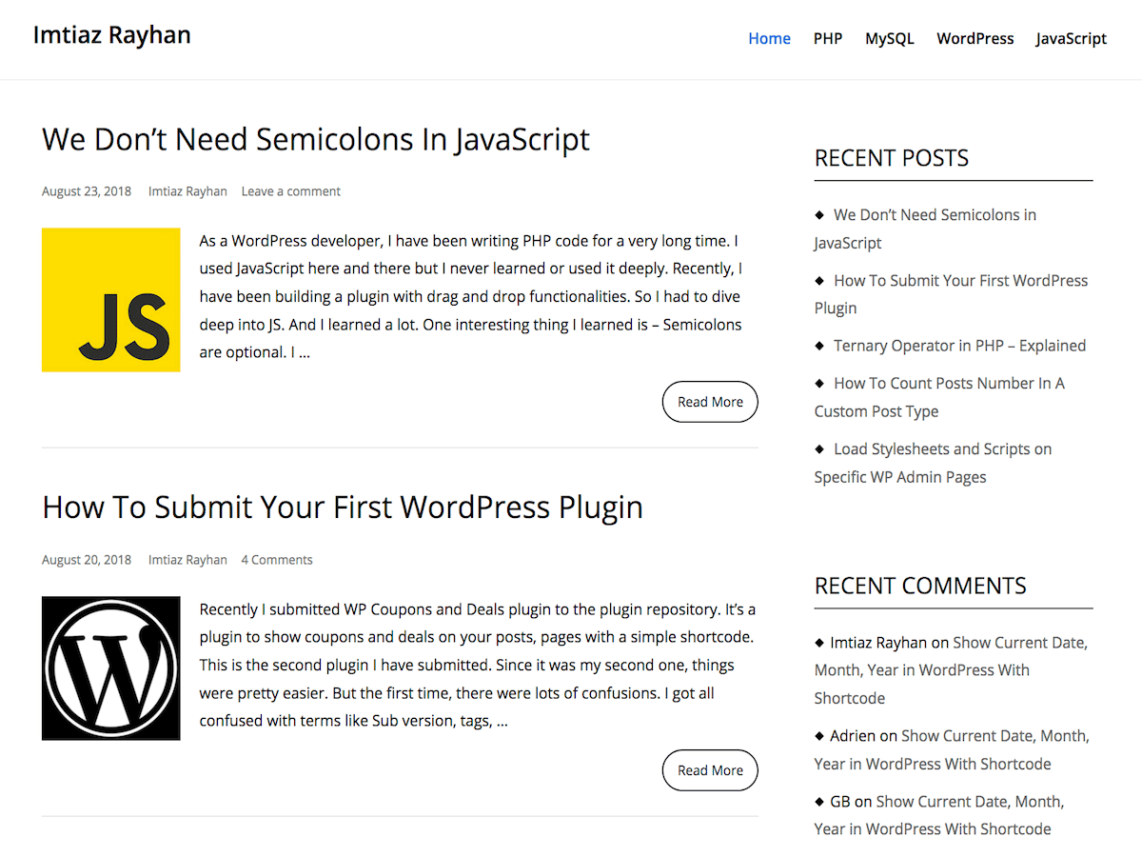Click the WordPress logo thumbnail
The height and width of the screenshot is (857, 1142).
tap(110, 668)
